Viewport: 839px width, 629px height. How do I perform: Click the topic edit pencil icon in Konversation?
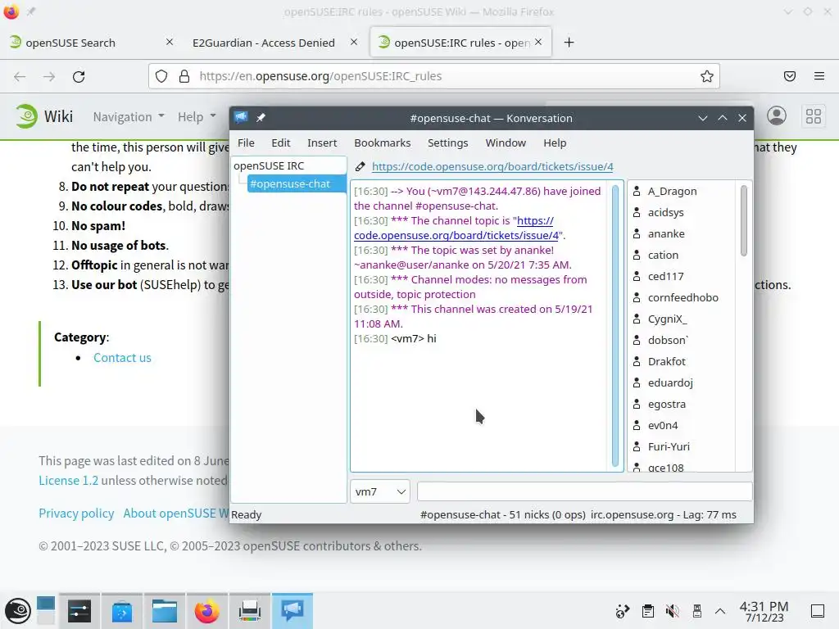tap(361, 166)
